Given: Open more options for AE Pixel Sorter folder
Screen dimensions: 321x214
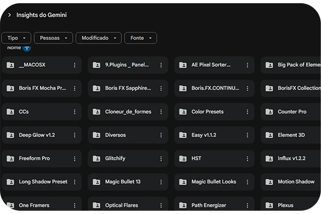Looking at the screenshot, I should coord(247,65).
